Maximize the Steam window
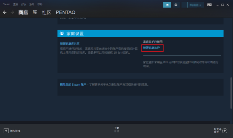Screen dimensions: 233x138 pos(222,5)
